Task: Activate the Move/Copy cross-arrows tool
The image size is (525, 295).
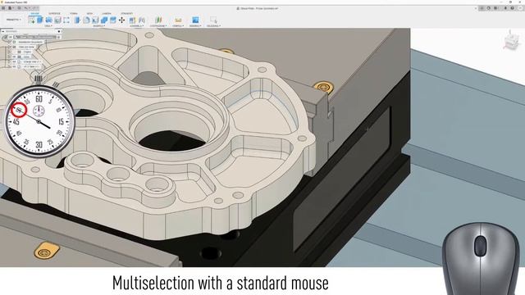Action: click(x=122, y=20)
